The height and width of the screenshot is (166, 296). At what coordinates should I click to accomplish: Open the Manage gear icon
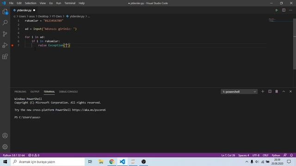point(5,147)
